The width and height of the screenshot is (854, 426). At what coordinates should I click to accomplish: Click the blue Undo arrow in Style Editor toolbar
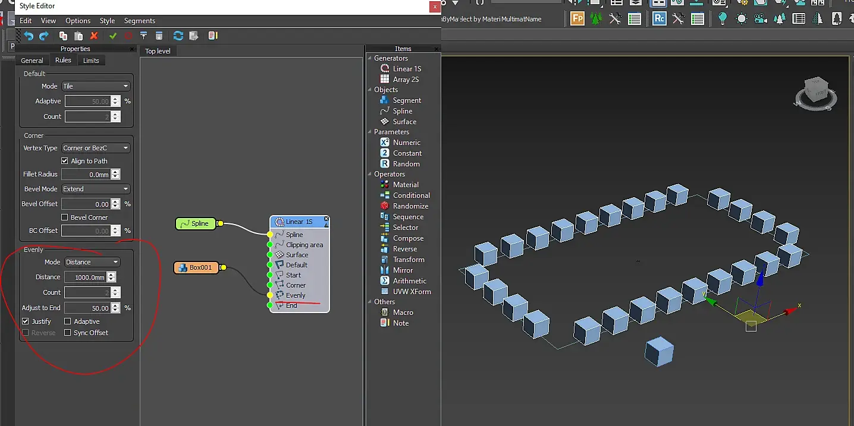coord(28,36)
